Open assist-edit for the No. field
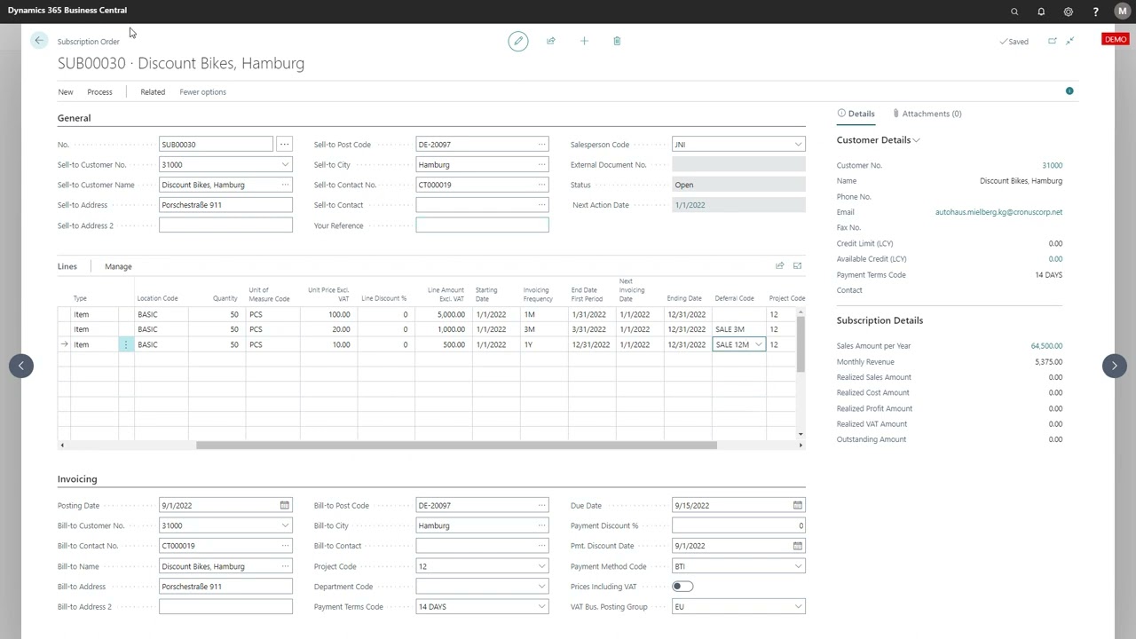The width and height of the screenshot is (1136, 639). point(284,144)
